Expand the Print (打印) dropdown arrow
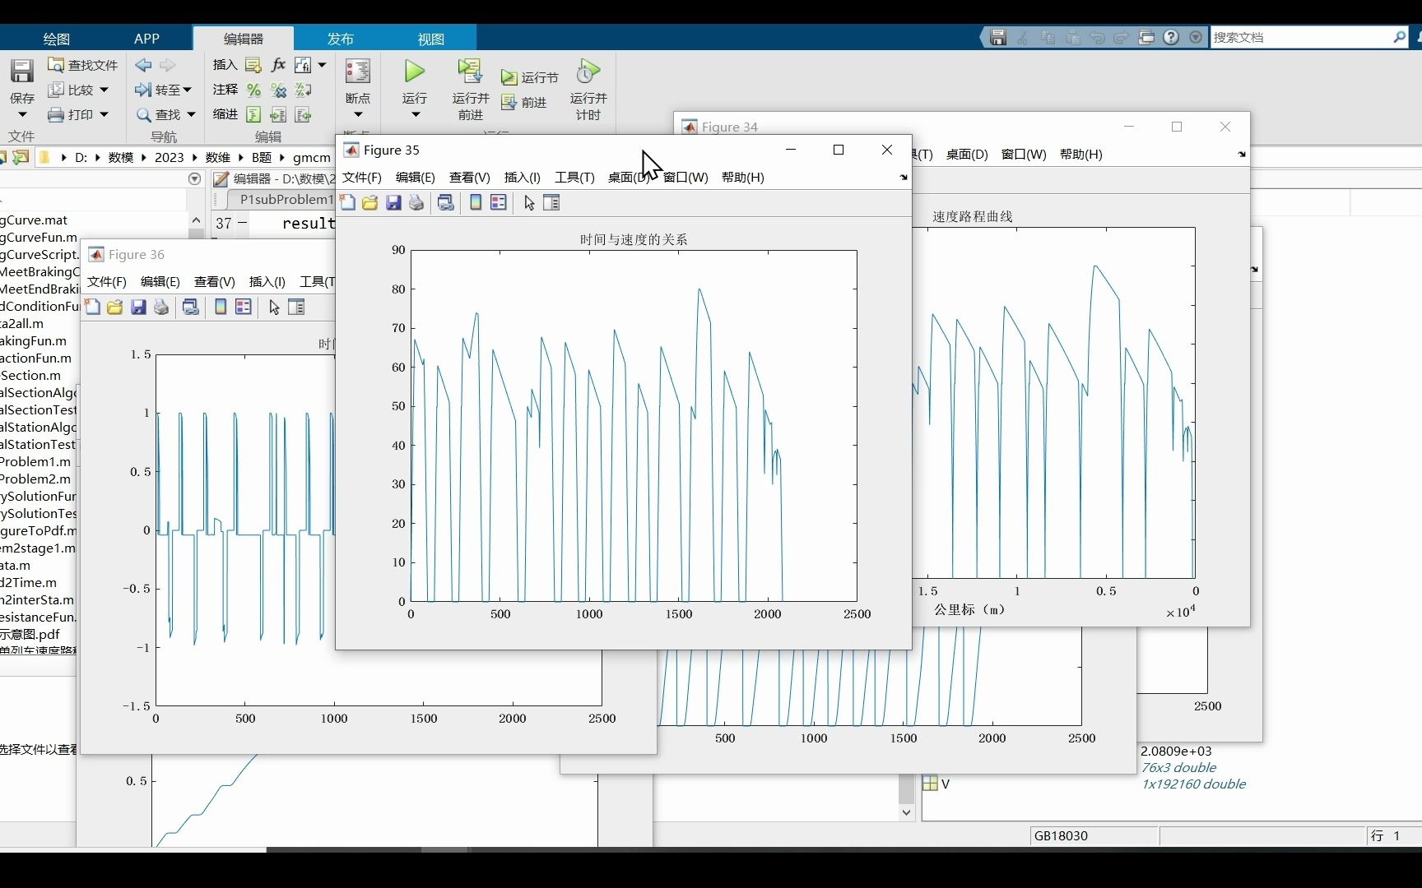Viewport: 1422px width, 888px height. (104, 114)
